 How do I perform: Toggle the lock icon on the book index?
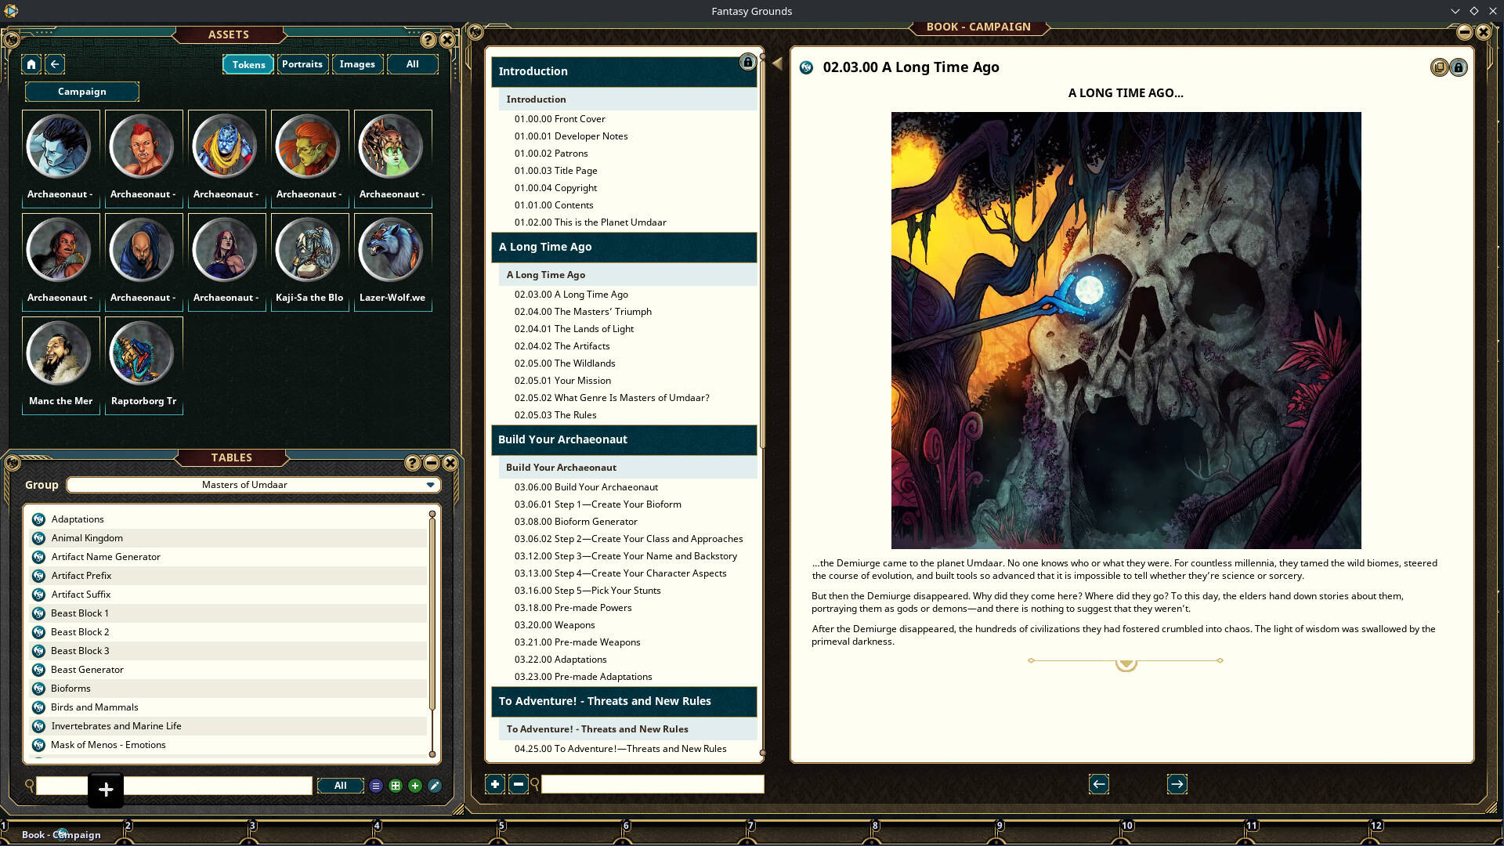click(x=747, y=63)
